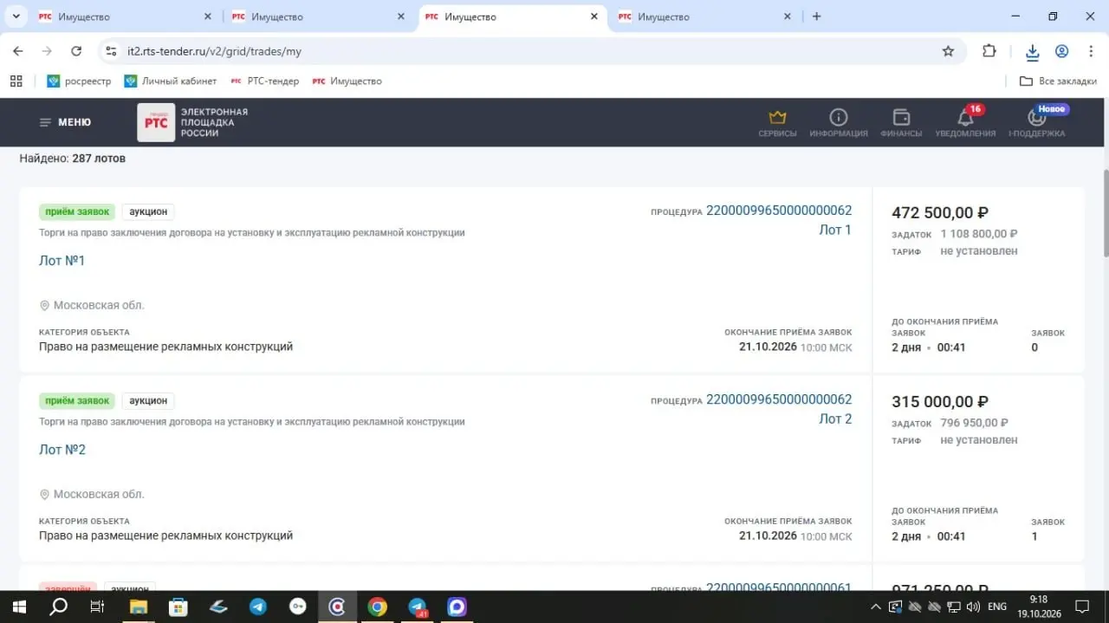Open the РТС-тендер bookmark
1109x623 pixels.
264,81
